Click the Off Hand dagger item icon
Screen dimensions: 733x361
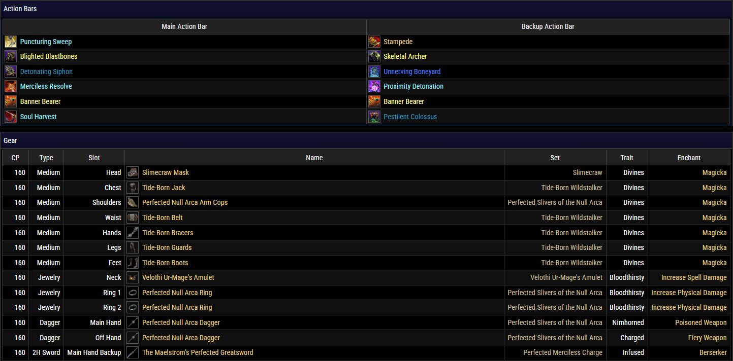(x=133, y=338)
